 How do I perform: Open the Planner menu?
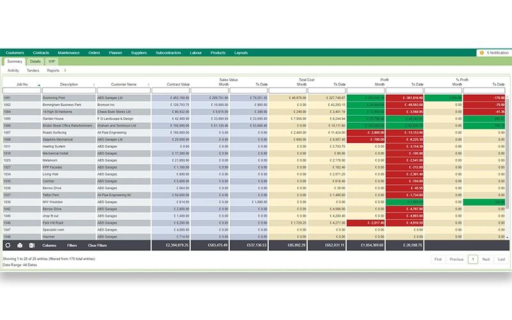tap(115, 52)
